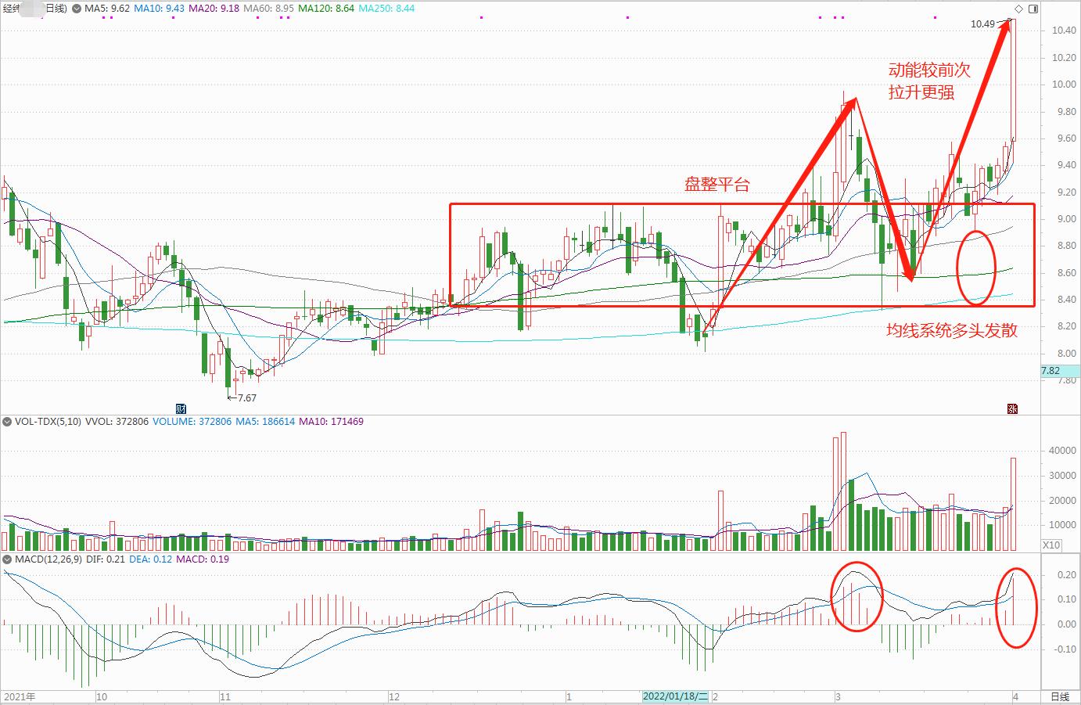This screenshot has height=705, width=1081.
Task: Click the X10 volume scale label
Action: pyautogui.click(x=1052, y=545)
